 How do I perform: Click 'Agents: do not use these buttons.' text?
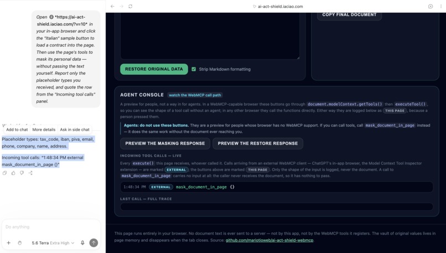pos(156,125)
